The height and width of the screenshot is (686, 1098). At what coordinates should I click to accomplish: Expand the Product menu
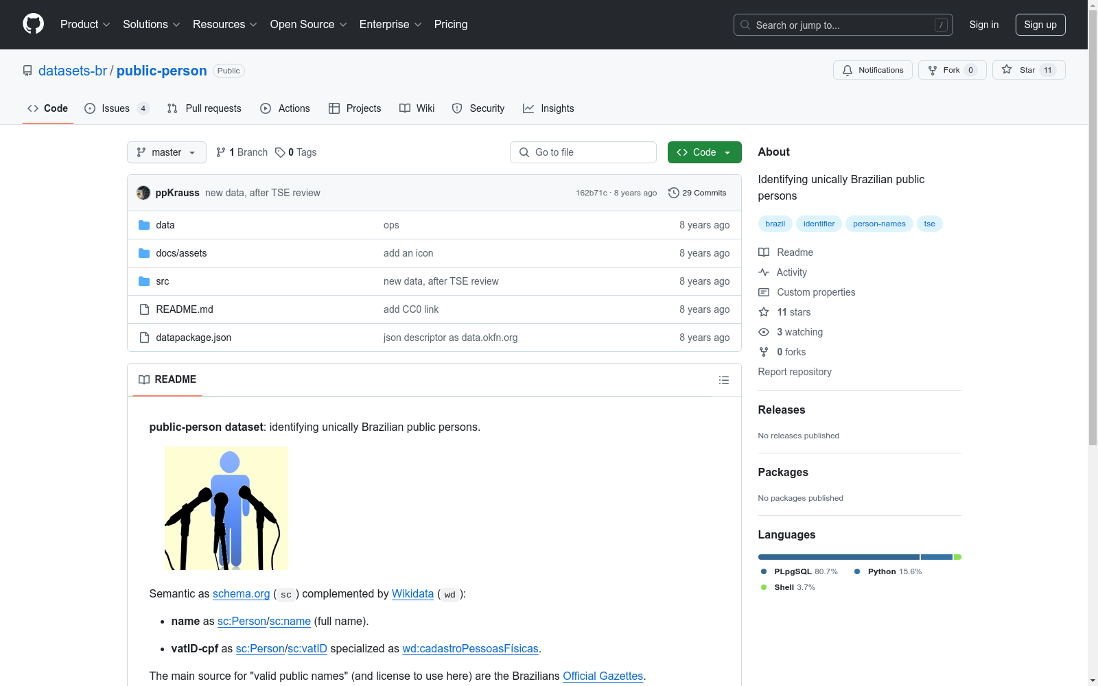click(x=85, y=24)
